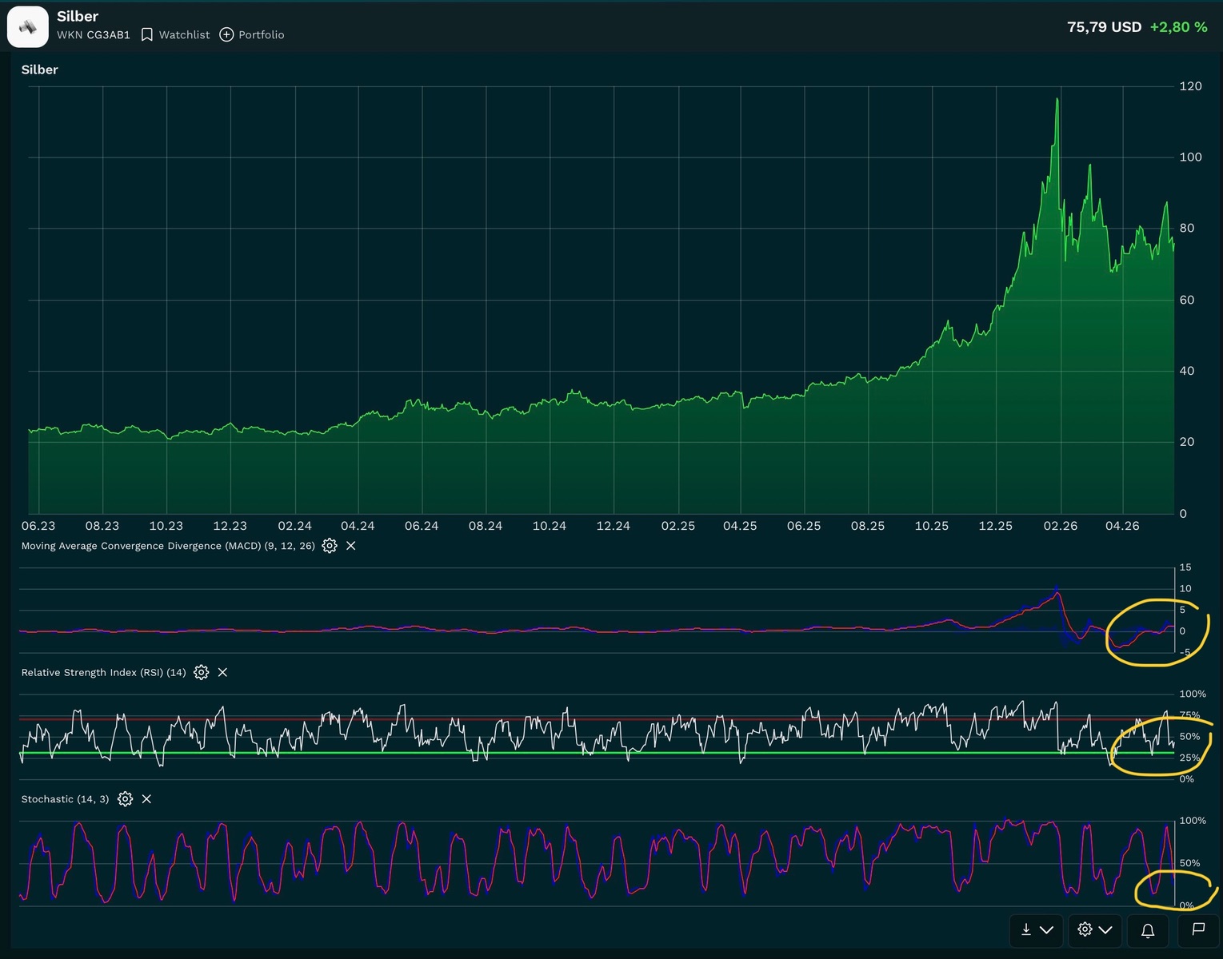Click the "40" price axis value

(1187, 371)
